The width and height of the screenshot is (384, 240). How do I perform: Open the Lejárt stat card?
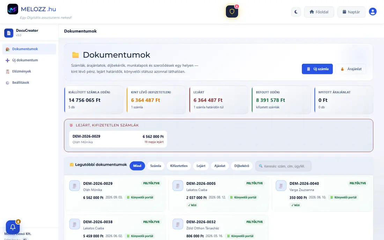pos(219,99)
